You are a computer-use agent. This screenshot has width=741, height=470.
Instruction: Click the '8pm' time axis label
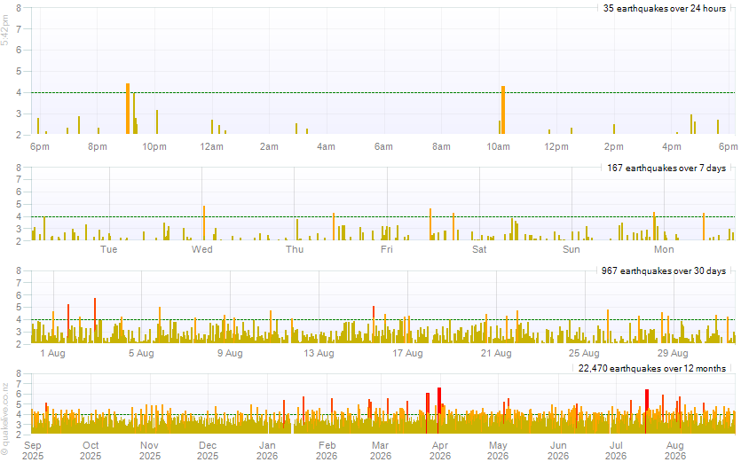pyautogui.click(x=98, y=147)
